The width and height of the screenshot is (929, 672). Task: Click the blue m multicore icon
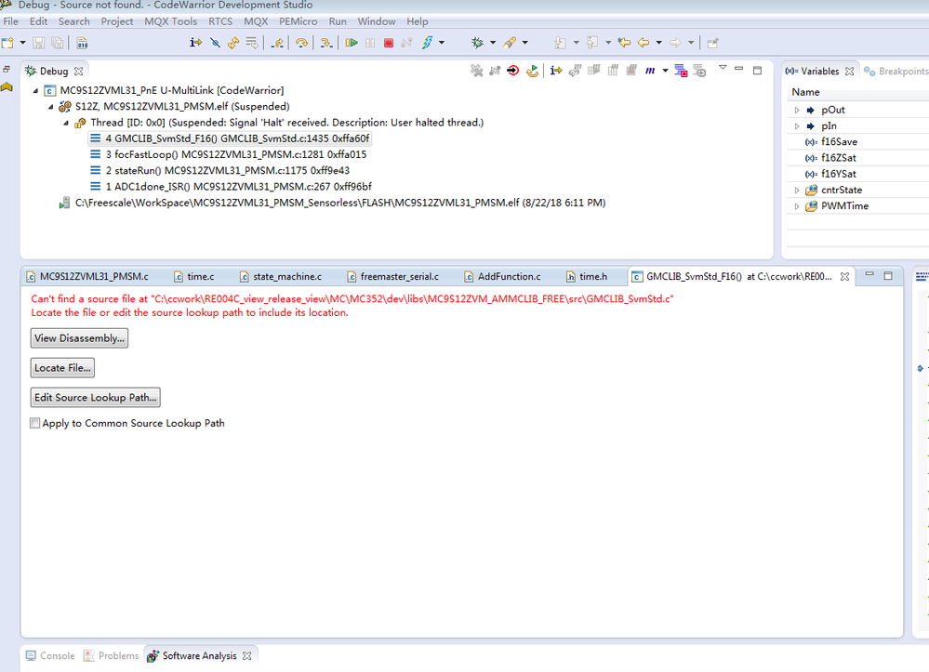(650, 71)
